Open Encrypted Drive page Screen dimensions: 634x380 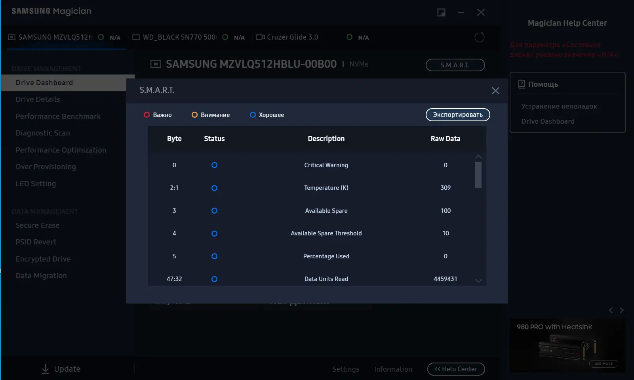pyautogui.click(x=43, y=259)
